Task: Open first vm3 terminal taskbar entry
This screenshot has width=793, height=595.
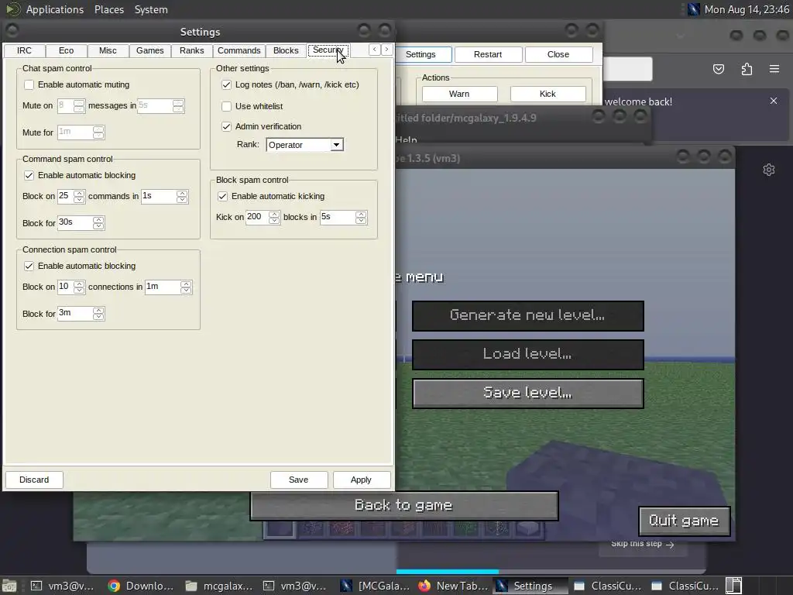Action: [x=63, y=586]
